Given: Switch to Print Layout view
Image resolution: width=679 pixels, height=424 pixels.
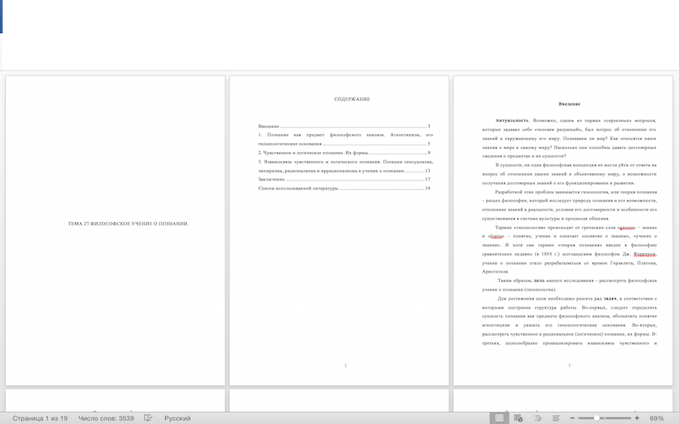Looking at the screenshot, I should click(x=499, y=418).
